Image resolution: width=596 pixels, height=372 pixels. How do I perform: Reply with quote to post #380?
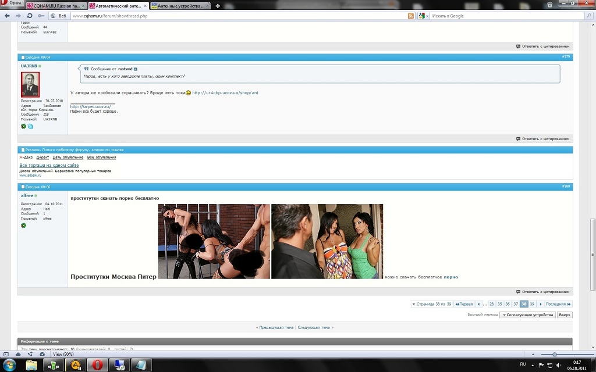[x=543, y=292]
